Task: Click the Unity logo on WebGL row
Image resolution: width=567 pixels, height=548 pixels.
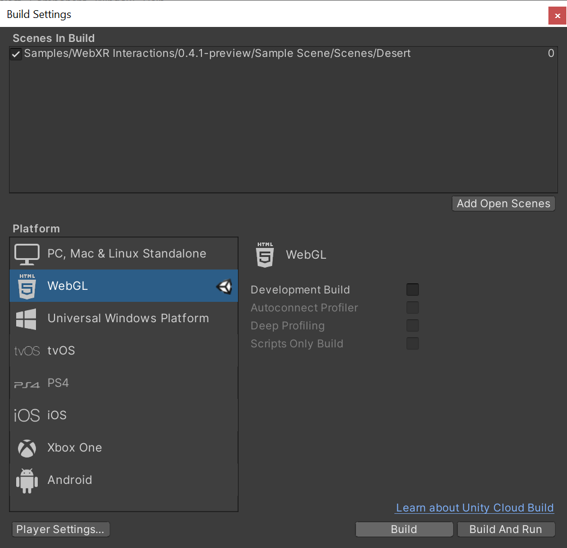Action: click(224, 287)
